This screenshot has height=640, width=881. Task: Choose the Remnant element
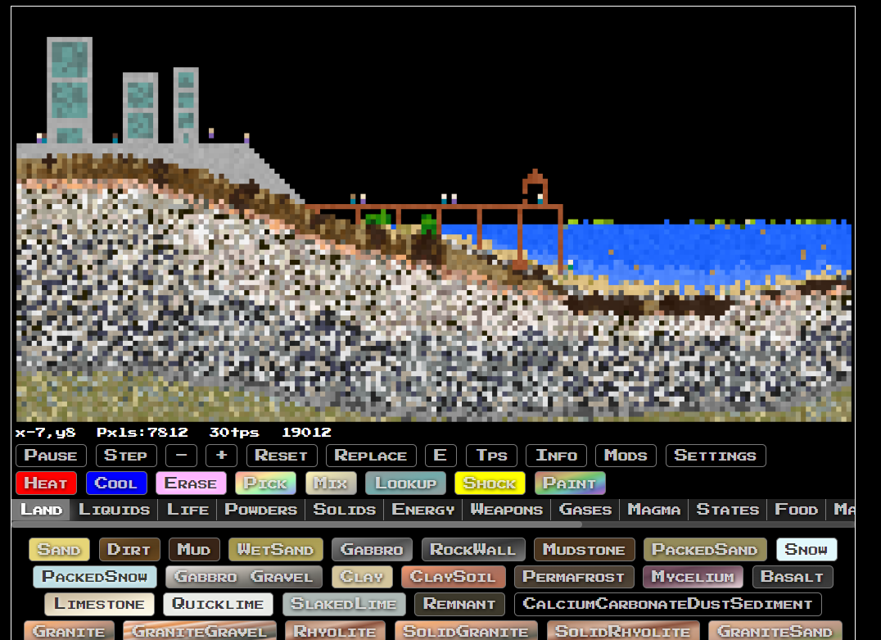459,604
